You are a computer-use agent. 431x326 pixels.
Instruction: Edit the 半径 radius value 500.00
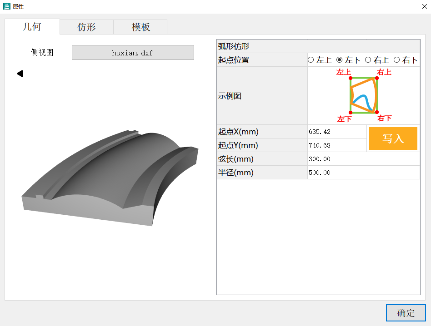click(x=336, y=173)
